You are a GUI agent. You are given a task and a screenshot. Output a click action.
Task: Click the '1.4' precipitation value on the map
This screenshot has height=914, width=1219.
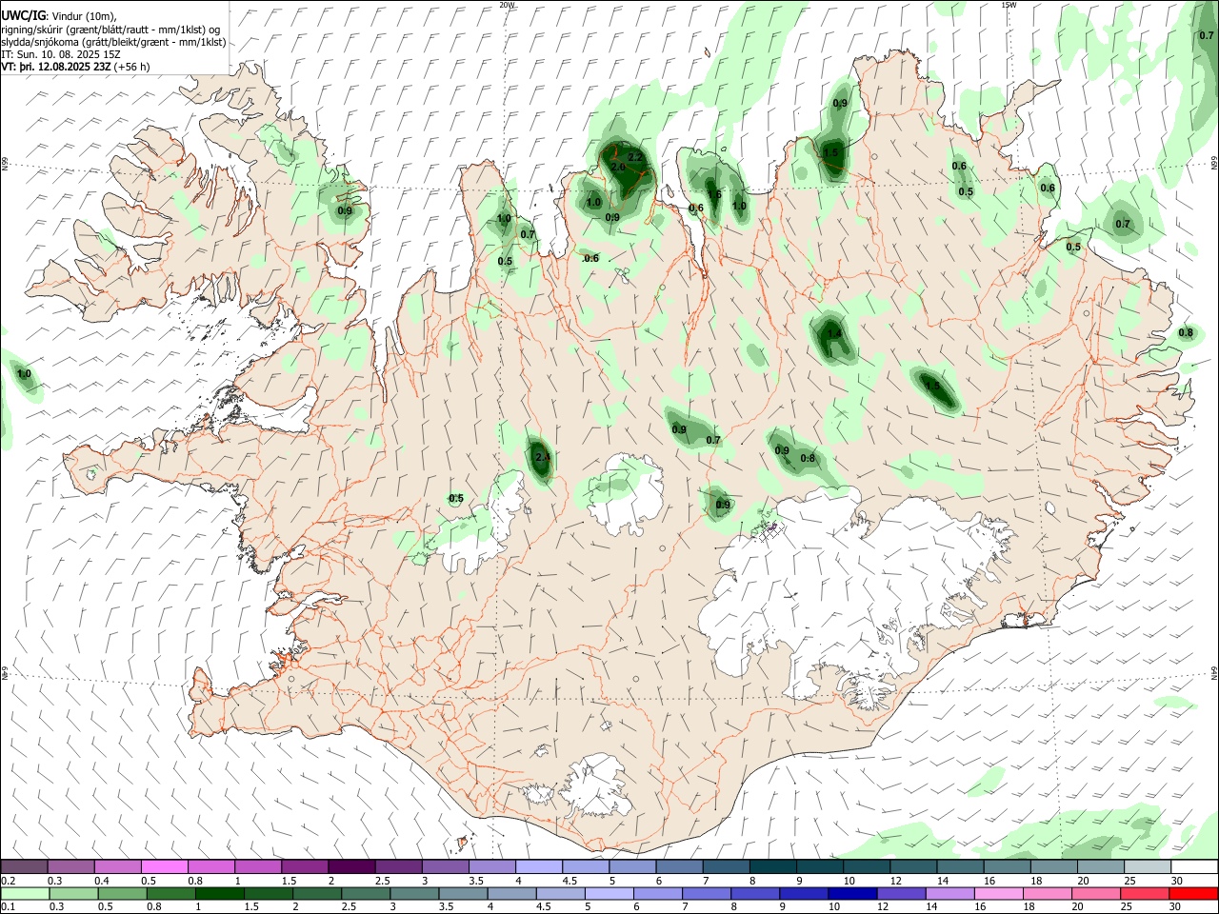pos(834,333)
